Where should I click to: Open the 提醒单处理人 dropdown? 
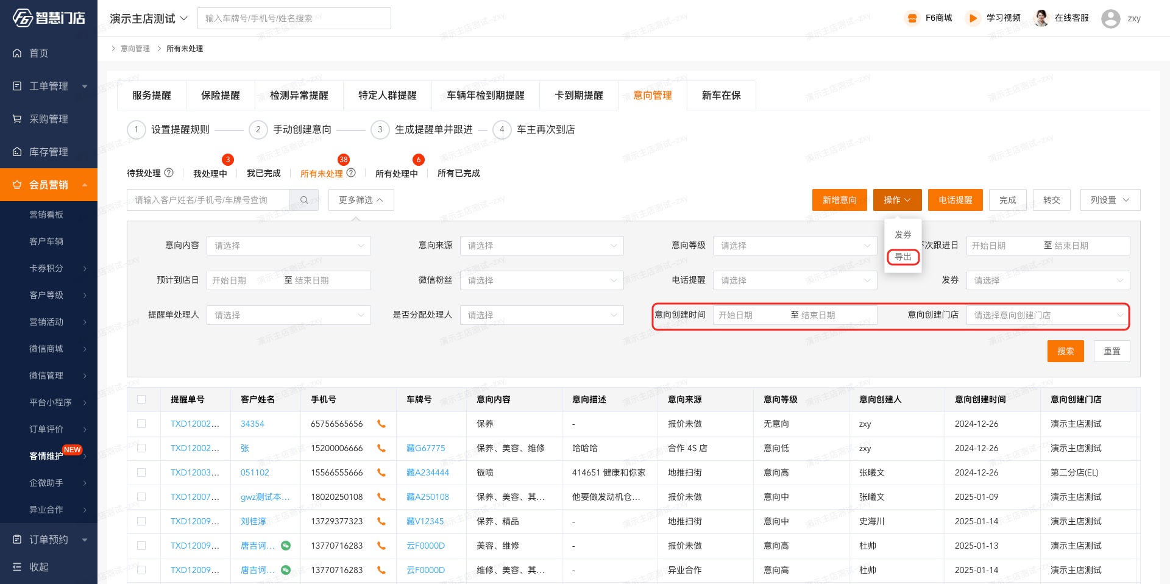[x=289, y=315]
